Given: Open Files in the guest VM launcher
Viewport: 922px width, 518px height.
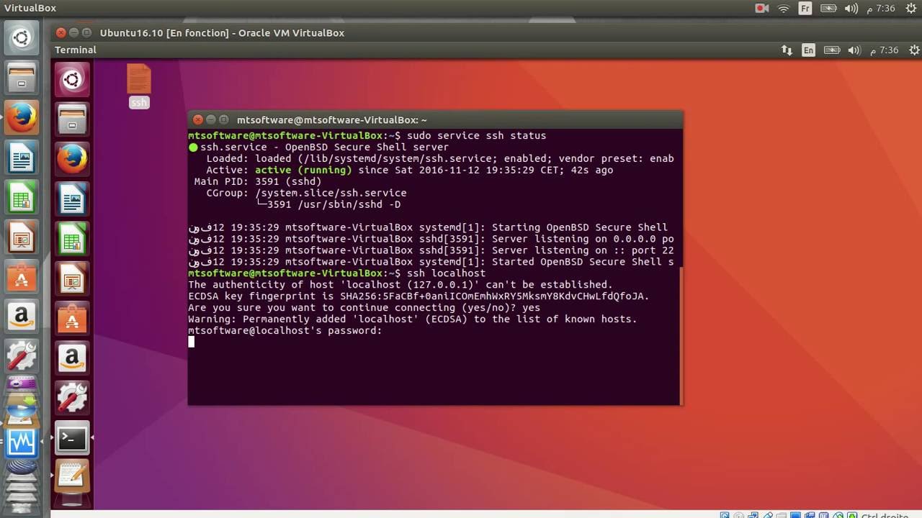Looking at the screenshot, I should coord(72,119).
